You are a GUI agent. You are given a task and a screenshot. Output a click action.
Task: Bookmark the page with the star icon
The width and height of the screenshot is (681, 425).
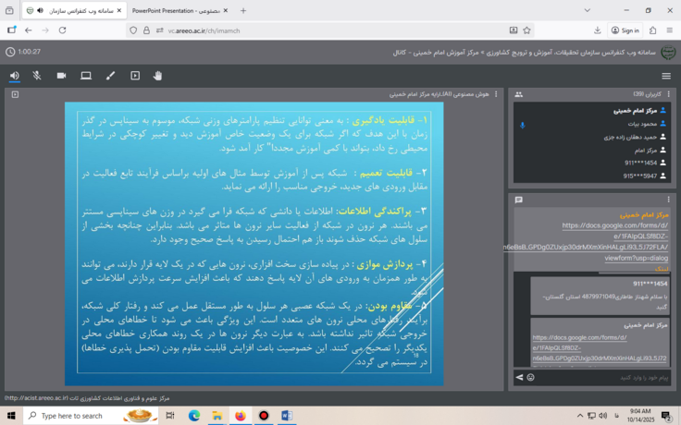(526, 30)
